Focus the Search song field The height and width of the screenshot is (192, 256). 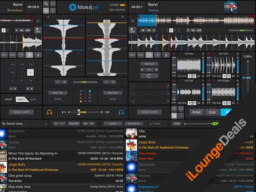[25, 124]
